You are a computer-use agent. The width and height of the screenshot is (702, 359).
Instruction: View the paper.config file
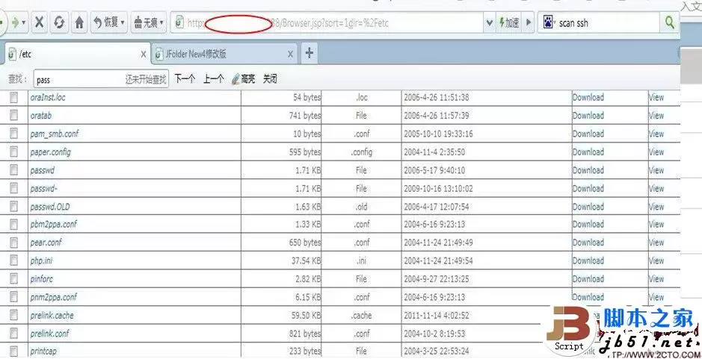pyautogui.click(x=656, y=152)
